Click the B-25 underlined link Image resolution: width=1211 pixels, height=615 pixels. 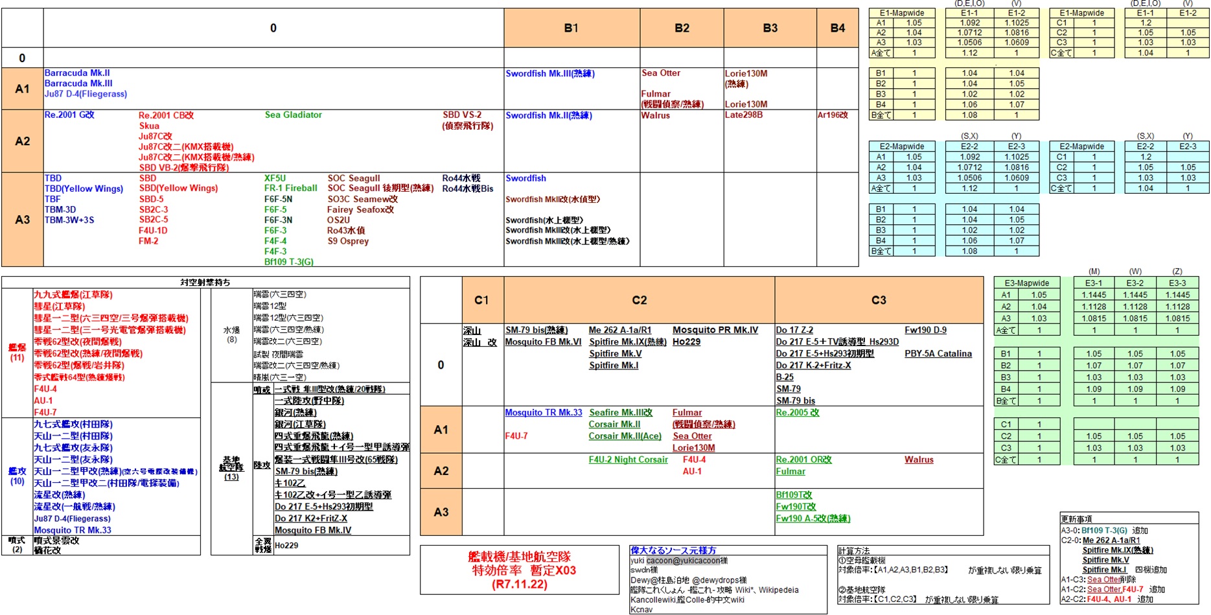pos(785,377)
